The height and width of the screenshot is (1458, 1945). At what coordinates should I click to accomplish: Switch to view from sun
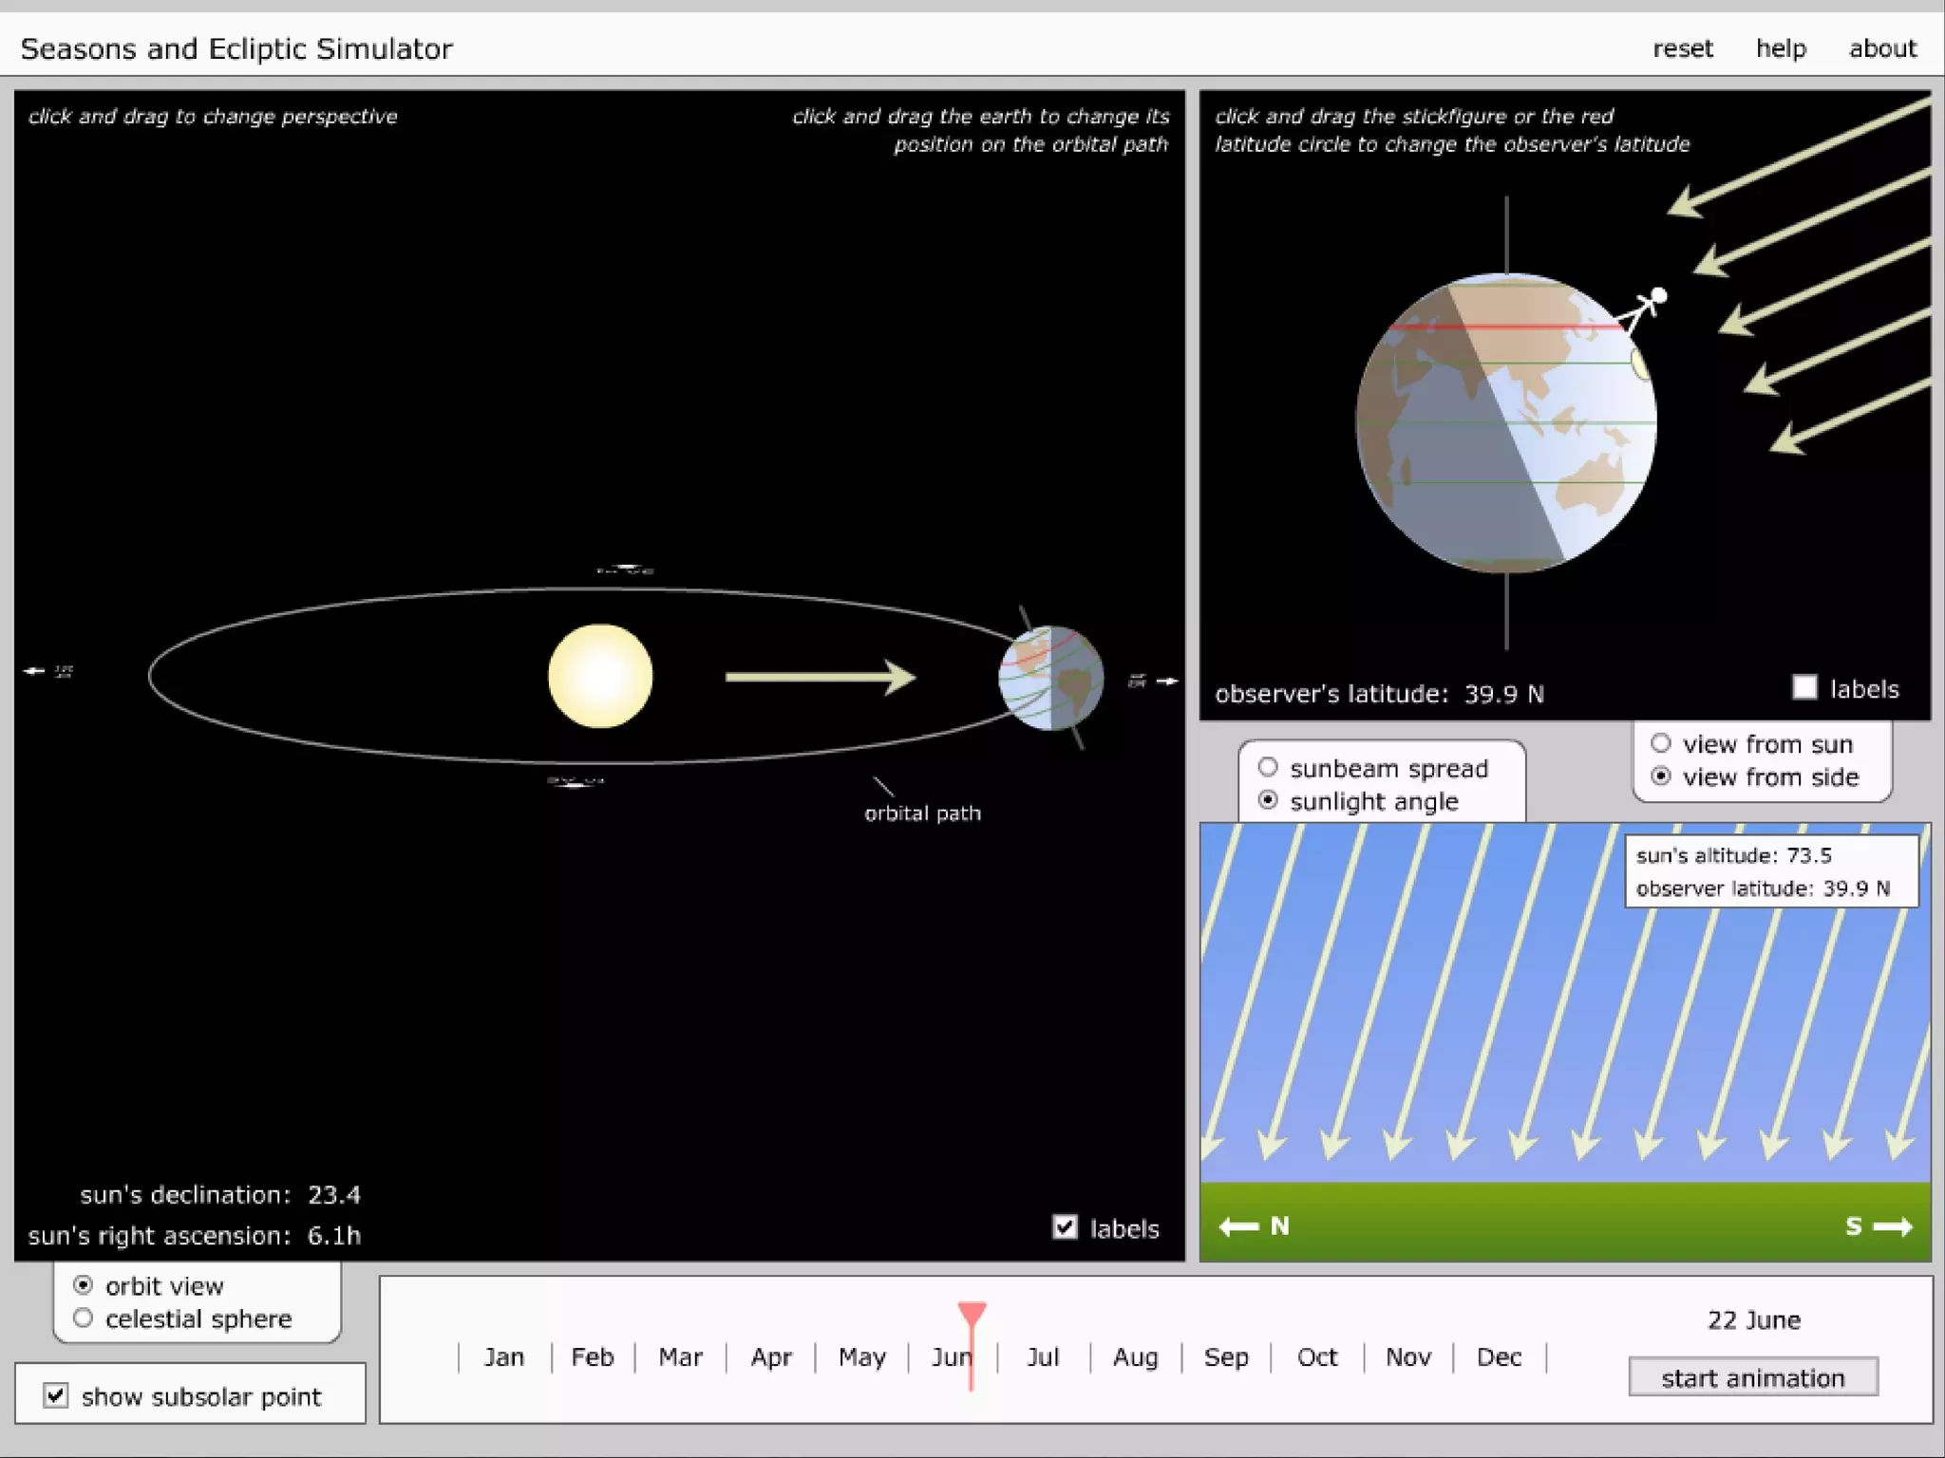point(1660,743)
